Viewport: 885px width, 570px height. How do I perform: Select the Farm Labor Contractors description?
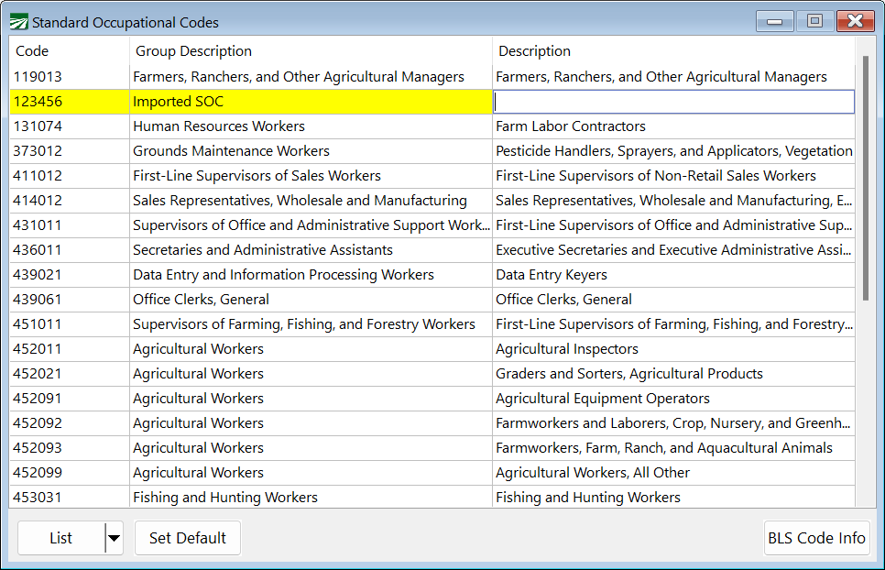tap(571, 126)
